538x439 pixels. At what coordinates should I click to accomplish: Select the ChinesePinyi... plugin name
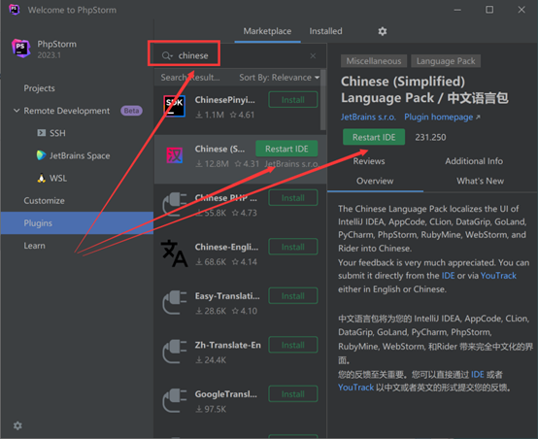(224, 100)
